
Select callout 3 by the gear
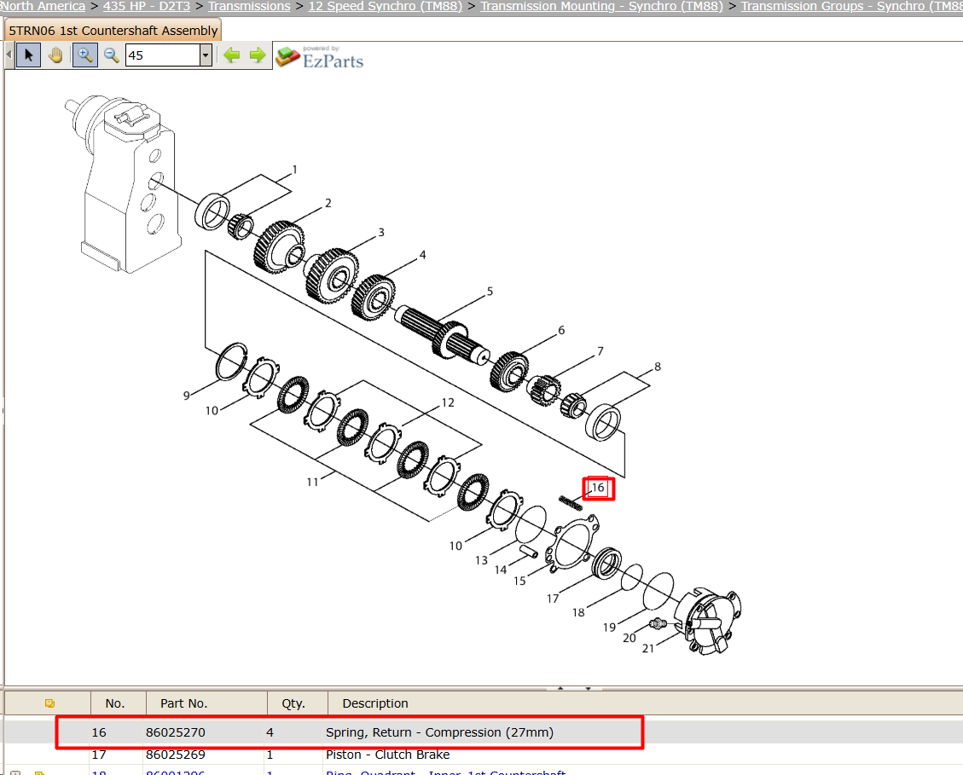[380, 232]
